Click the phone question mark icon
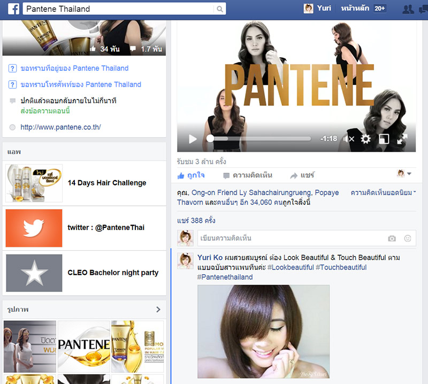428x384 pixels. [x=12, y=85]
